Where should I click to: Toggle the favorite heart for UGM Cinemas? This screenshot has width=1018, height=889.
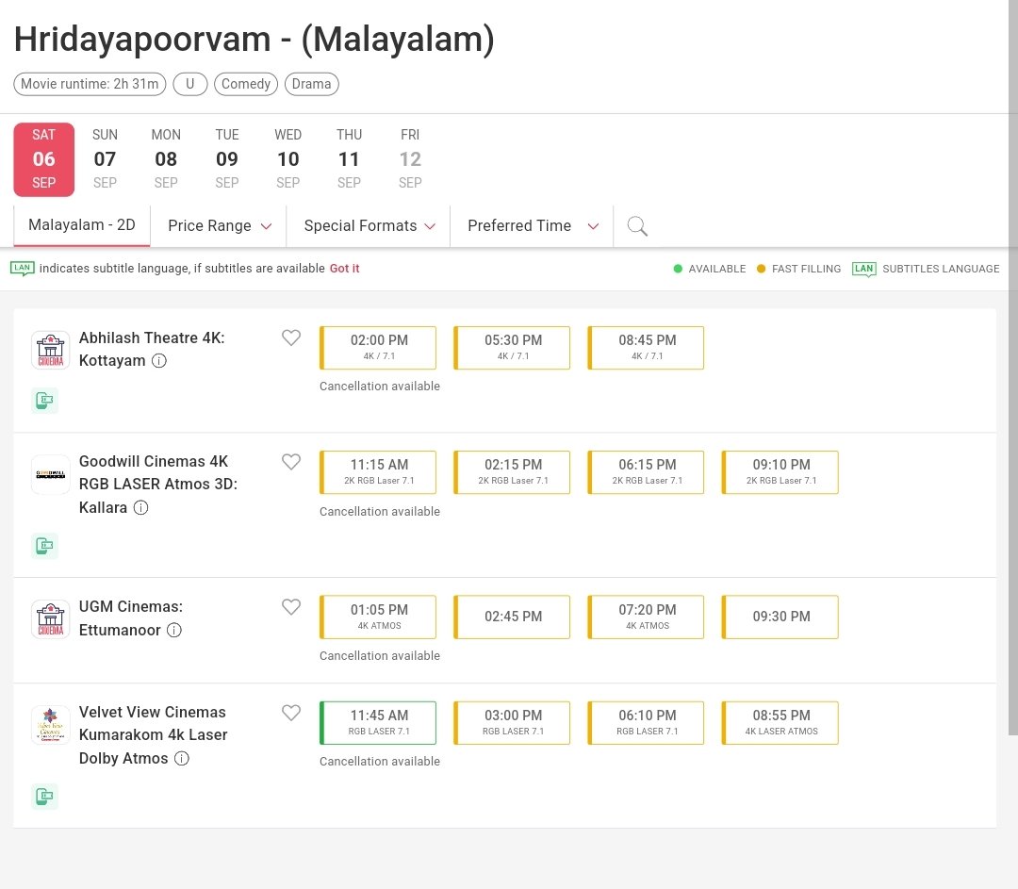tap(291, 606)
